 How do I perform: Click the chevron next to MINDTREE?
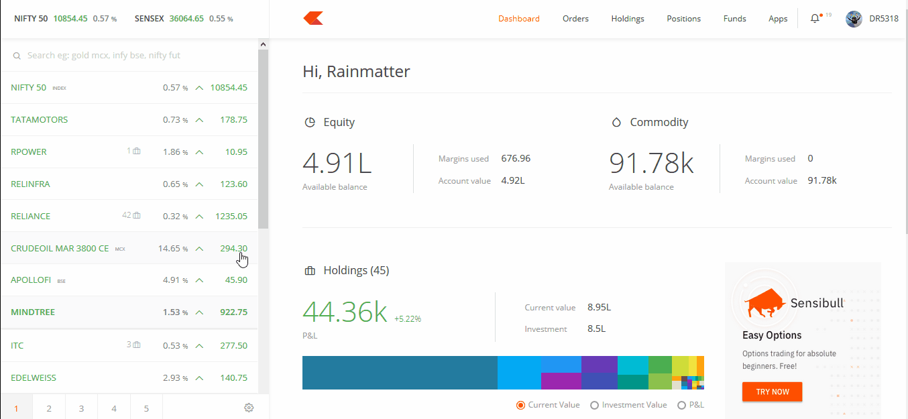click(199, 312)
